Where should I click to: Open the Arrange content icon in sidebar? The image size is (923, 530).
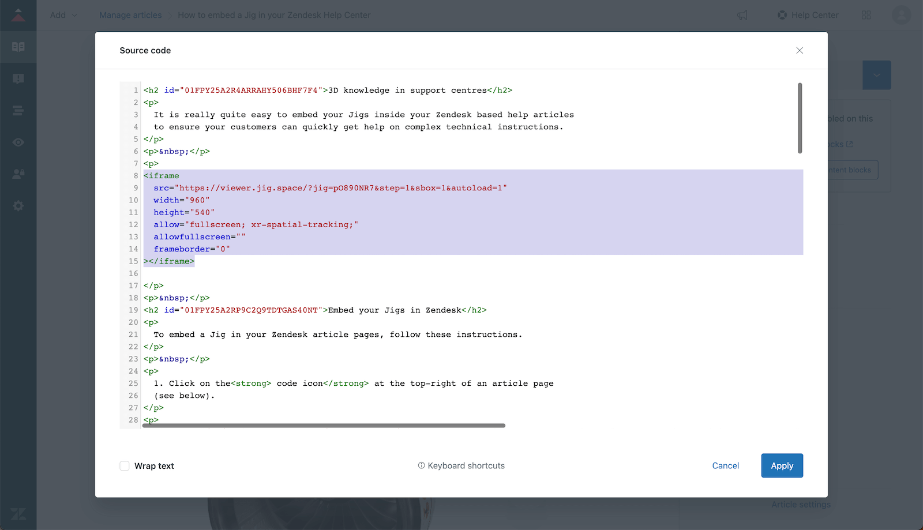click(x=18, y=110)
